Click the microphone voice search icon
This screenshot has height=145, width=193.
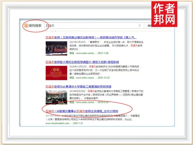point(140,26)
